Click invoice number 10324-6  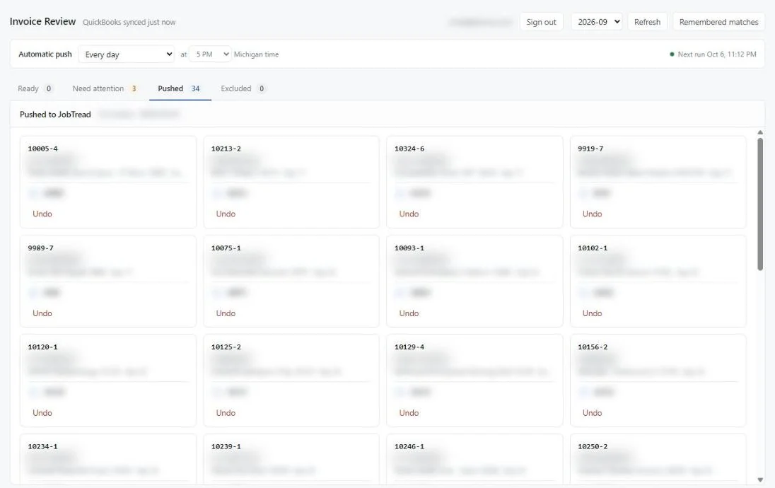pyautogui.click(x=409, y=149)
